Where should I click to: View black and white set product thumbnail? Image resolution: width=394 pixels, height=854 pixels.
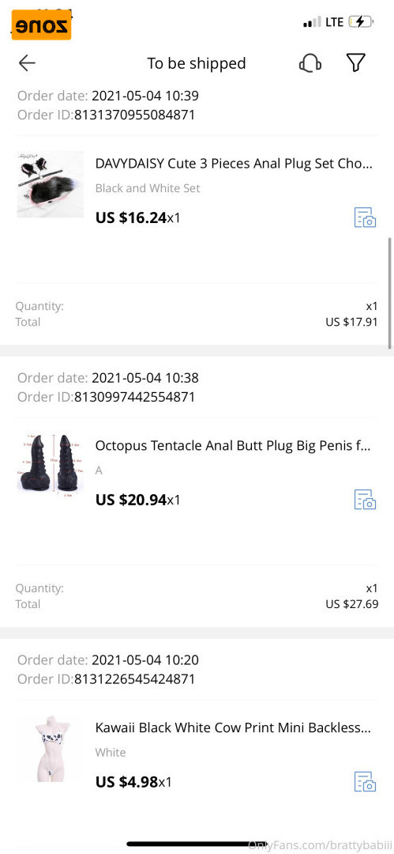click(50, 184)
